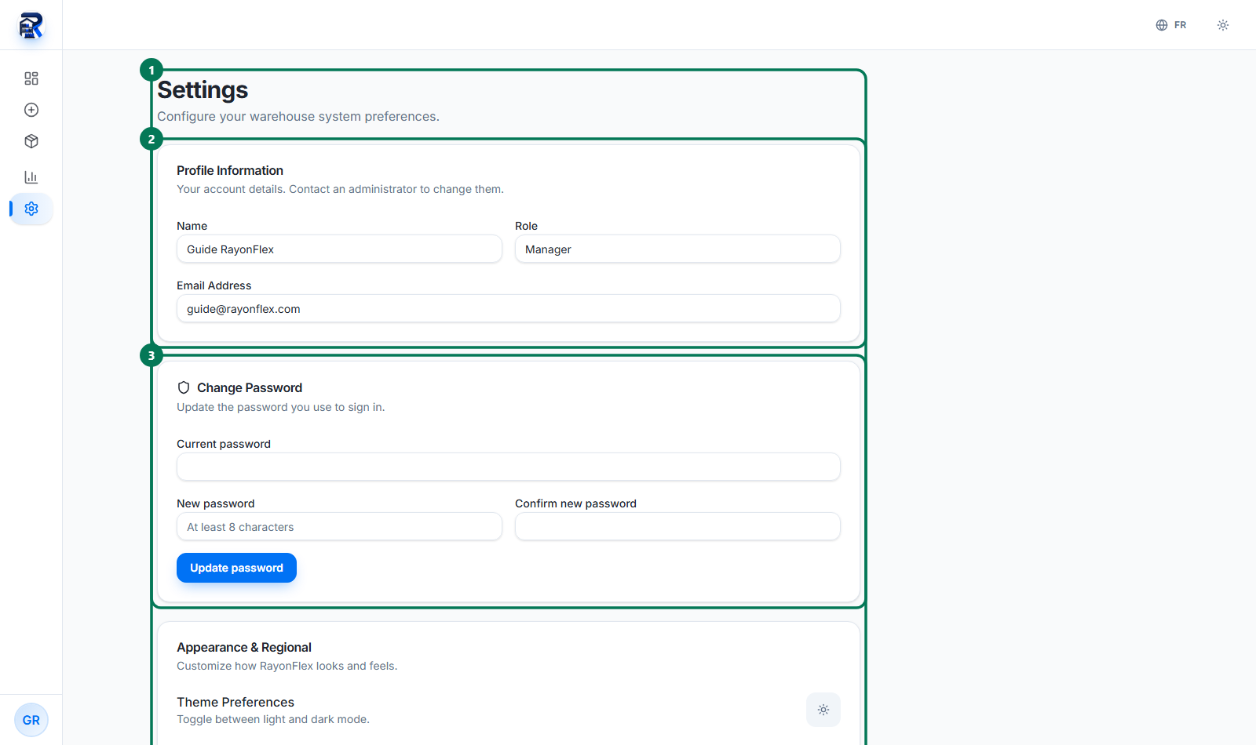Click the Email Address field
Image resolution: width=1256 pixels, height=745 pixels.
(x=509, y=309)
